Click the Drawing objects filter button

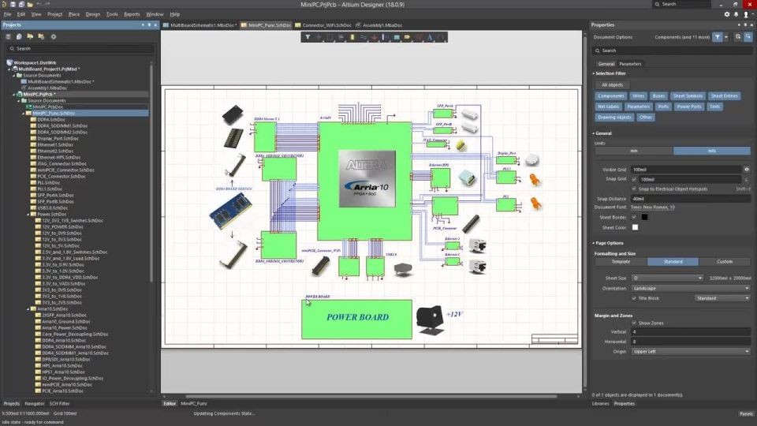click(x=614, y=117)
